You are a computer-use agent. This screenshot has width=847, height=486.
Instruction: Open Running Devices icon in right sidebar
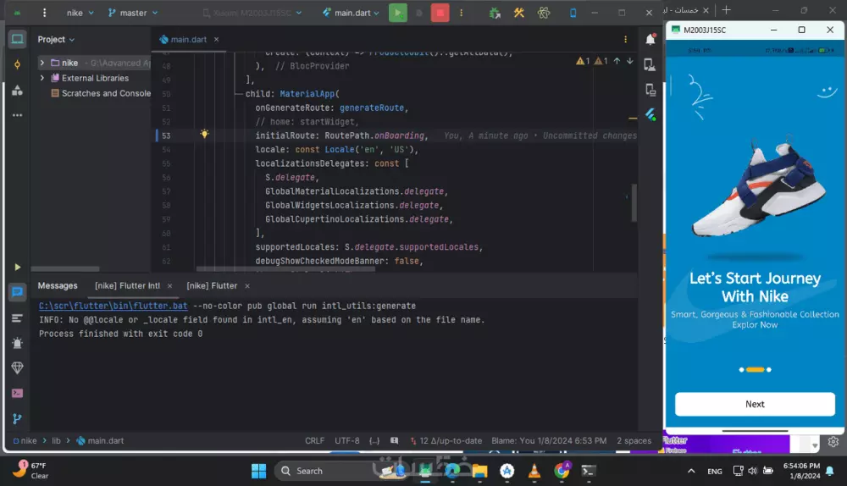tap(650, 91)
